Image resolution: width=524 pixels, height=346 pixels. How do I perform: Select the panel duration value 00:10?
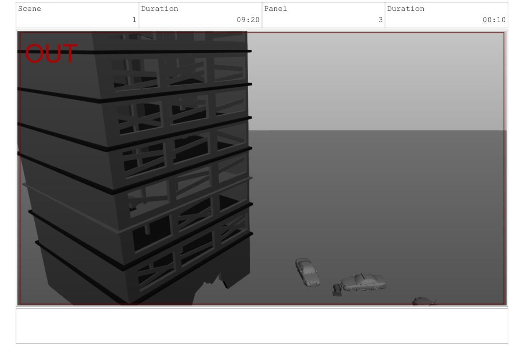[494, 20]
